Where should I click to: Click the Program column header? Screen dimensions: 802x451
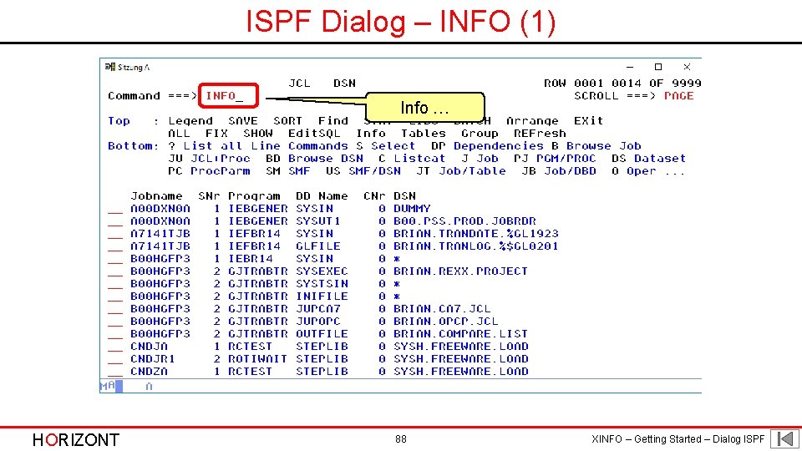[x=254, y=195]
